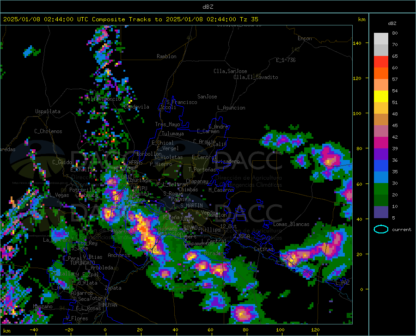Select the dark orange 57-60 dBZ swatch
416x336 pixels.
[x=381, y=73]
